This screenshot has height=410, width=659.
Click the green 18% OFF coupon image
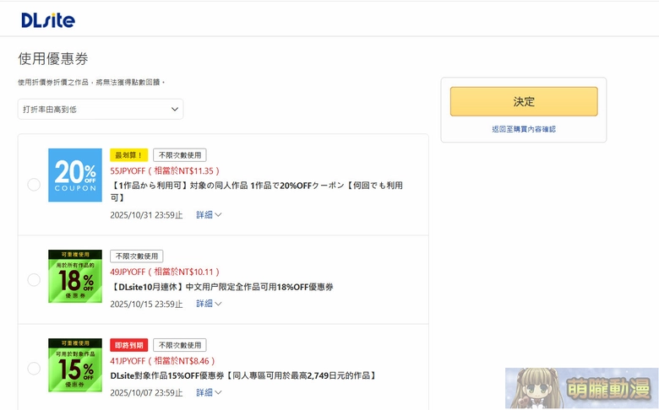tap(75, 276)
